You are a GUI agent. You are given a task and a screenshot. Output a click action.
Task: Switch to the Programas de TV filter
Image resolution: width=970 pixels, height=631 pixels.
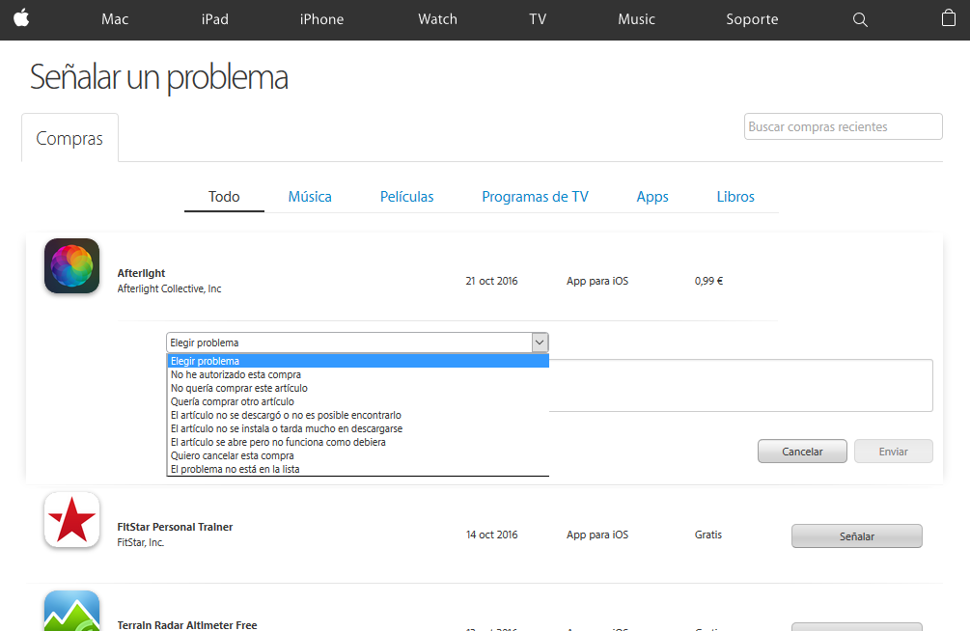[x=535, y=197]
